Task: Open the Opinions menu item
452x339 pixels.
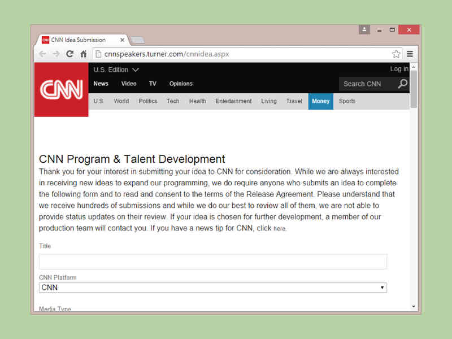Action: 181,84
